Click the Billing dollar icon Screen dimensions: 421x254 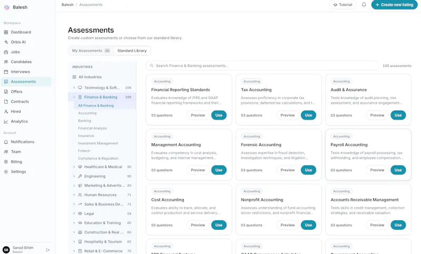[x=6, y=162]
